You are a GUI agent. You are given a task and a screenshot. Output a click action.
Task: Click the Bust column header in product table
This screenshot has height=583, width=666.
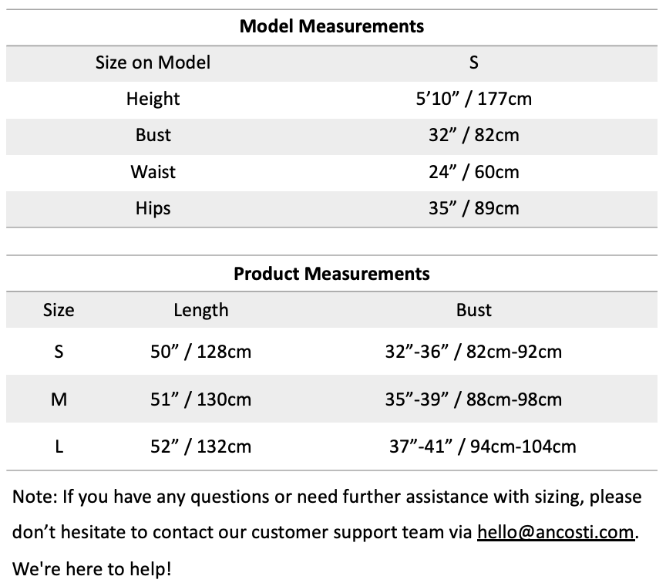473,310
